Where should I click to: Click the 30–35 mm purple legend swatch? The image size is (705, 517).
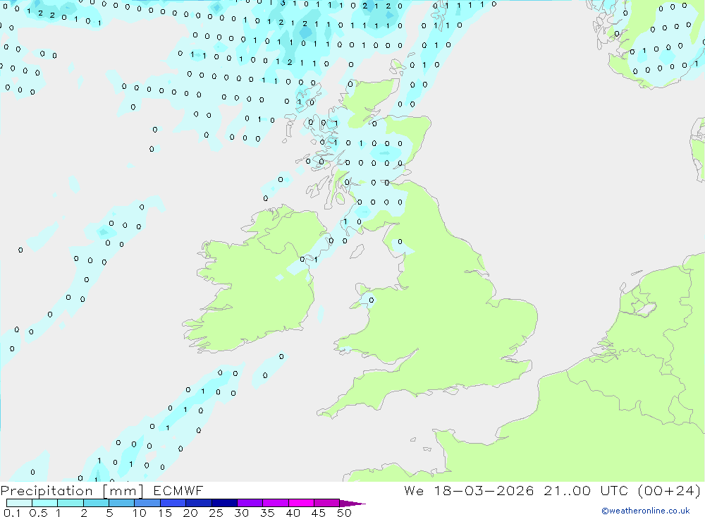(250, 503)
